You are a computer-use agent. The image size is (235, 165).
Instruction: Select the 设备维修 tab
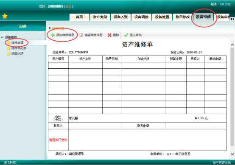(x=203, y=17)
